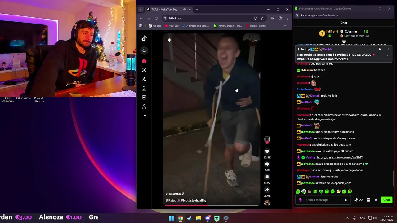
Task: Open Discord from the taskbar
Action: 208,218
